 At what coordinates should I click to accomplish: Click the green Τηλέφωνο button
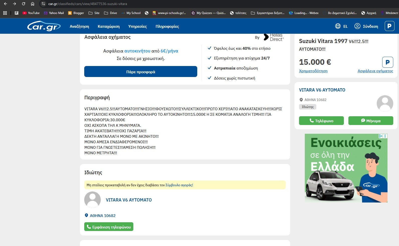click(321, 120)
